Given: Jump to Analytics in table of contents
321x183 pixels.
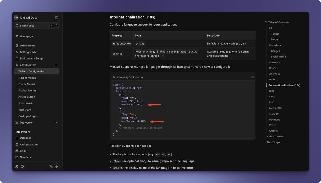Looking at the screenshot, I should 274,74.
